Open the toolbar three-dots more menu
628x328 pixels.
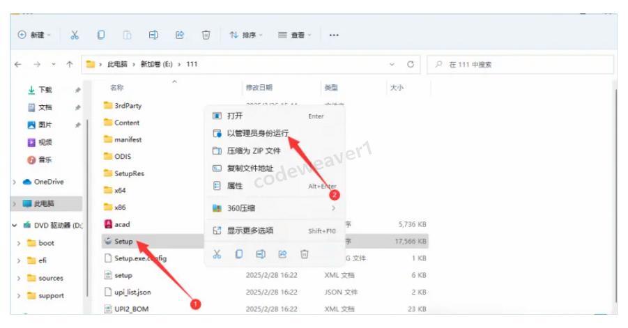point(334,36)
